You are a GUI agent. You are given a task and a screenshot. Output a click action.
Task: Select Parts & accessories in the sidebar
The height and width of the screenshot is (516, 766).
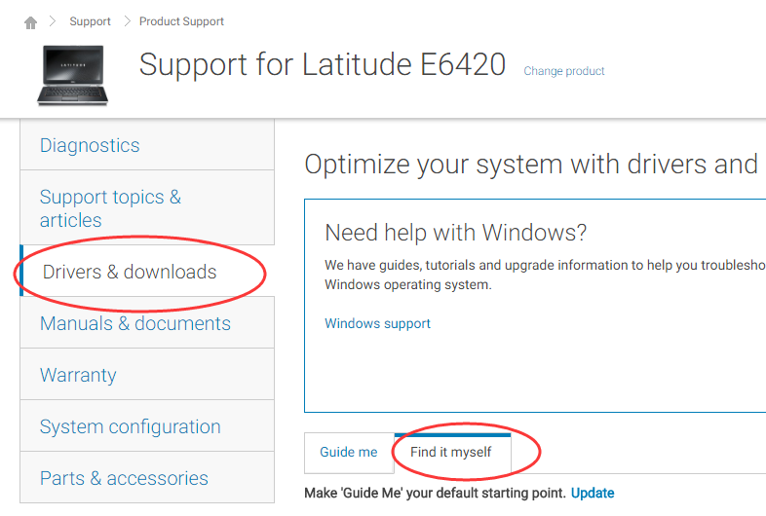(x=124, y=478)
